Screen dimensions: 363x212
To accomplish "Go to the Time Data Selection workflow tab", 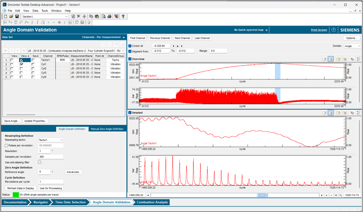I will coord(70,202).
